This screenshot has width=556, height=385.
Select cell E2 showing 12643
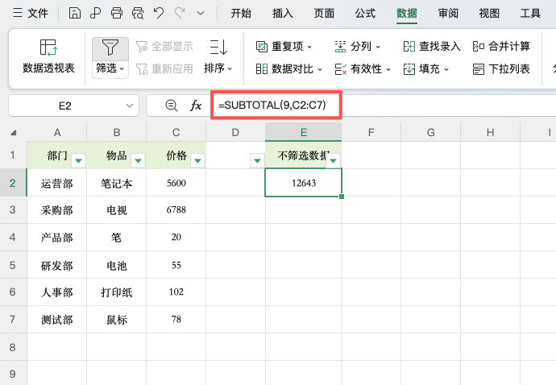coord(304,183)
